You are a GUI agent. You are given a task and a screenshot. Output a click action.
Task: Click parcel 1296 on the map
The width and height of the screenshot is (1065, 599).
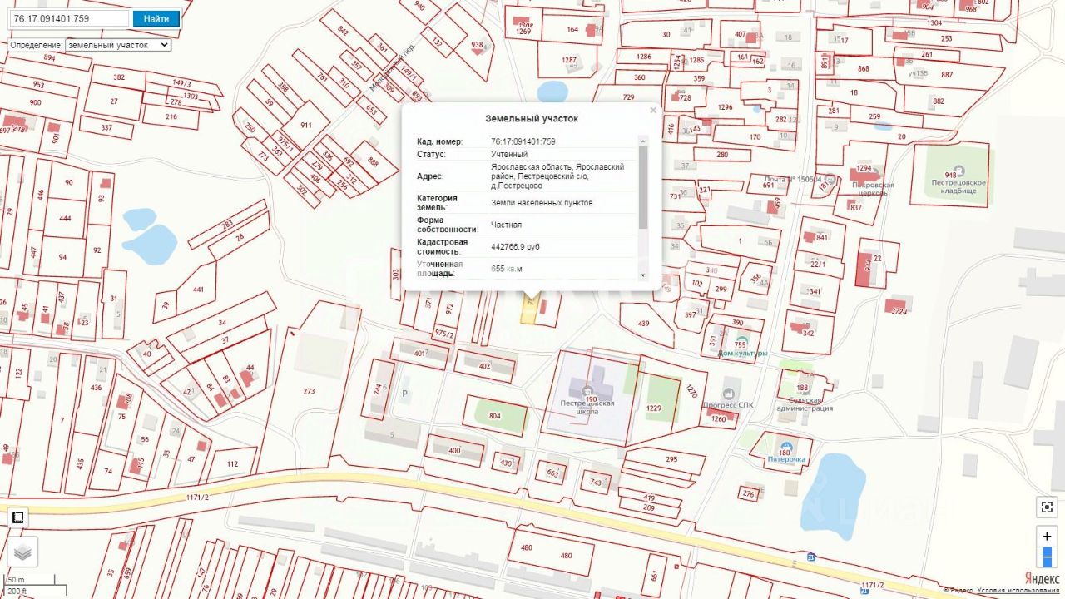725,107
